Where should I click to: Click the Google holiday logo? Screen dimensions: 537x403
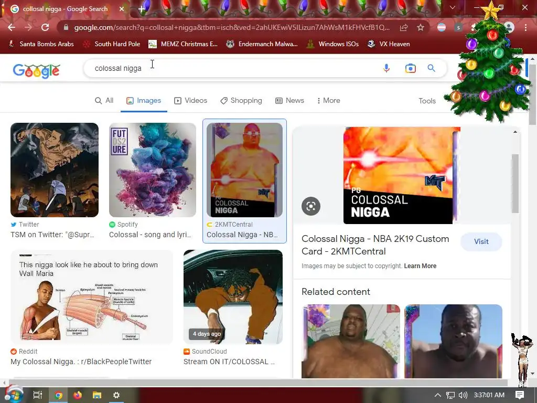[36, 70]
